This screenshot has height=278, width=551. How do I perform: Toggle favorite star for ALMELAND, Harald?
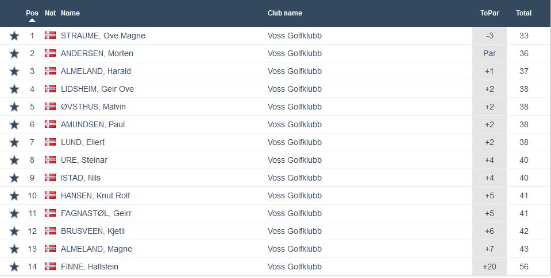[14, 72]
